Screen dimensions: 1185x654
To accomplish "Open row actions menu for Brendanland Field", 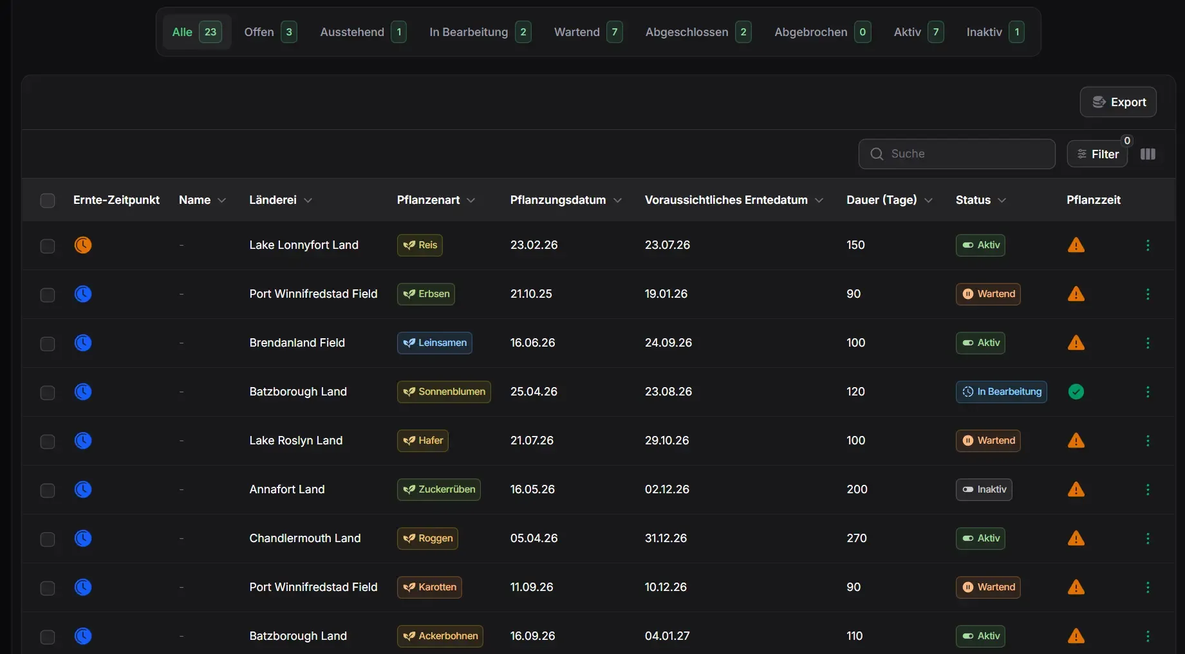I will (x=1148, y=343).
